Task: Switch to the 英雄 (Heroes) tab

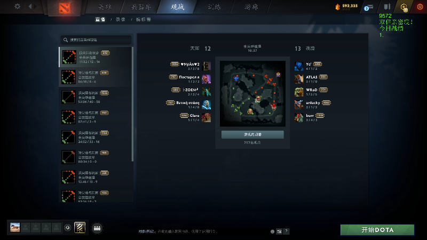Action: pyautogui.click(x=105, y=7)
